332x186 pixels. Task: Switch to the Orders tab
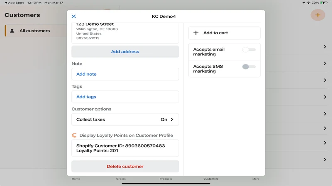[121, 179]
